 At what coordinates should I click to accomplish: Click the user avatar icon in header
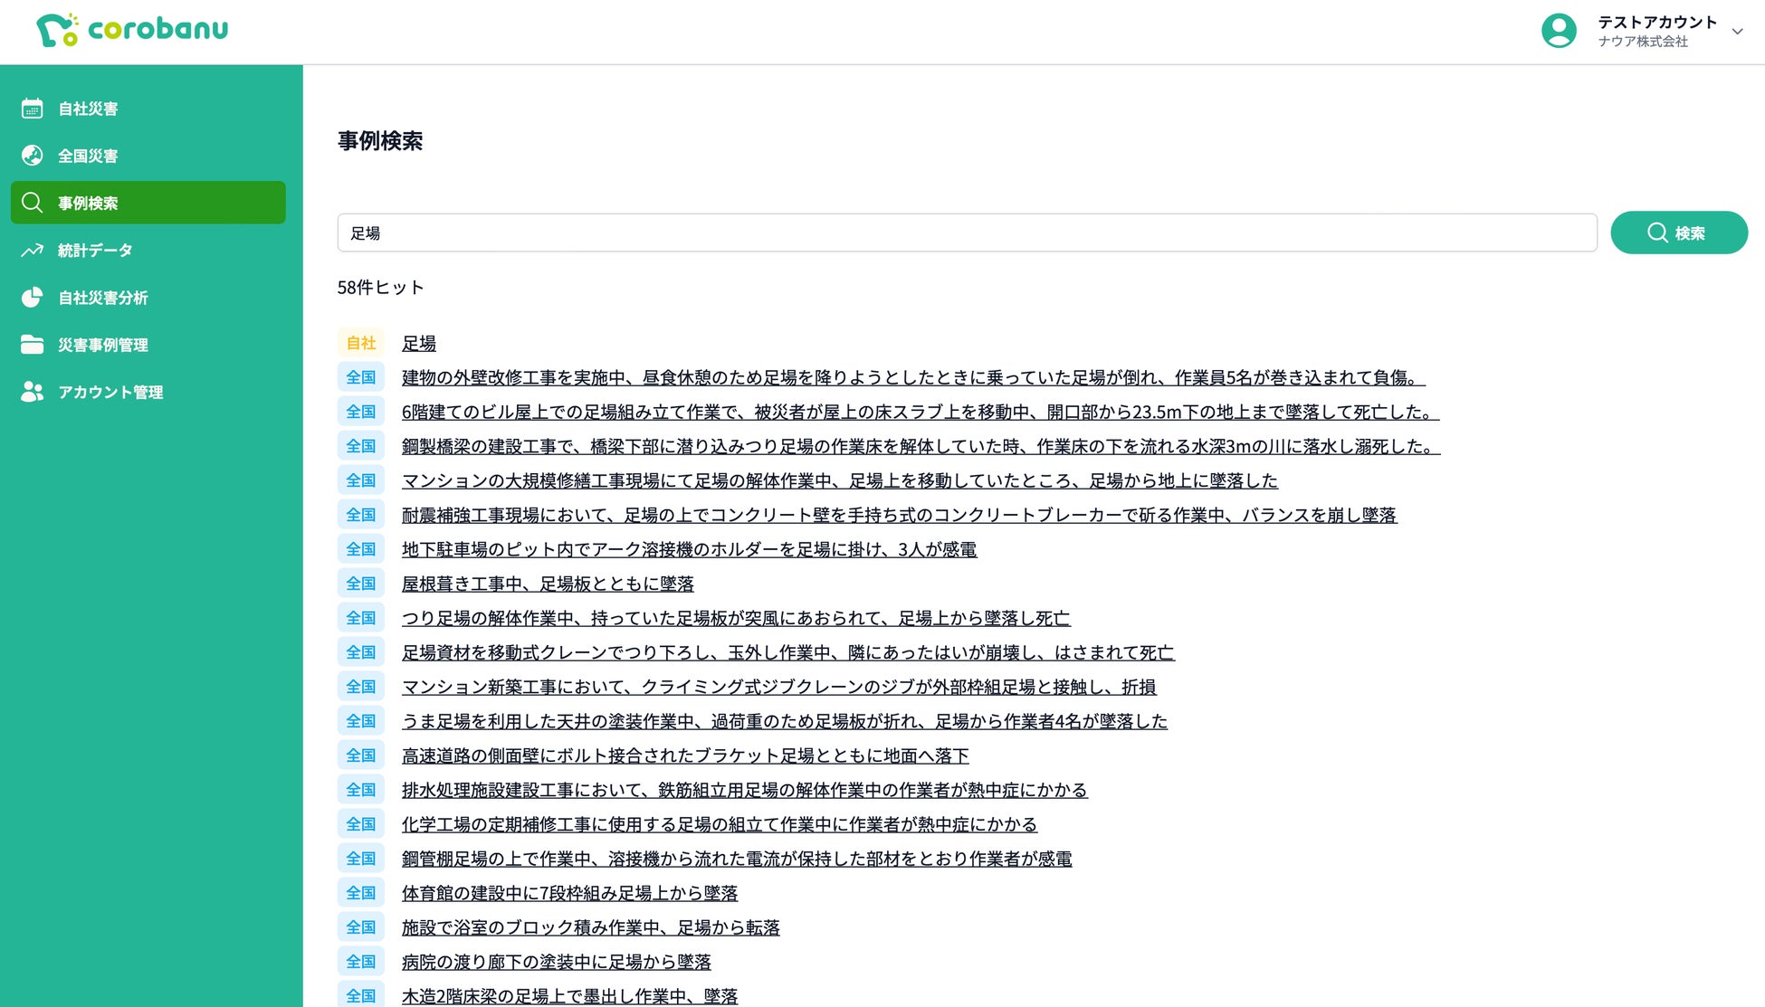(x=1559, y=31)
